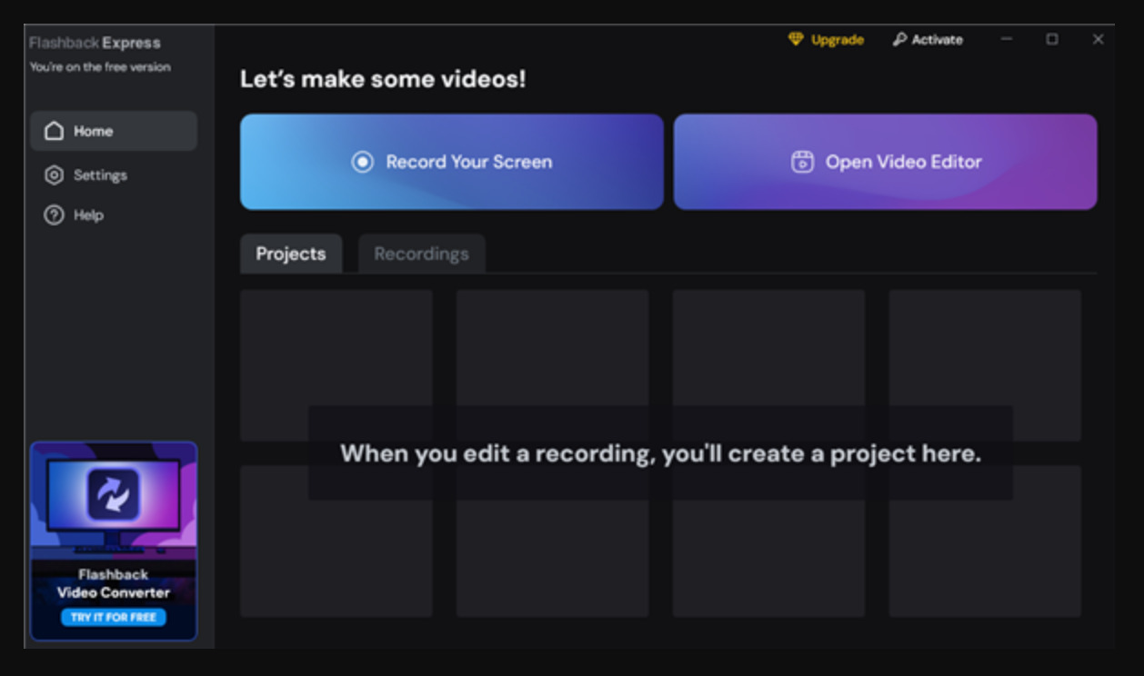Click the Flashback Express app title
The height and width of the screenshot is (676, 1144).
(95, 43)
